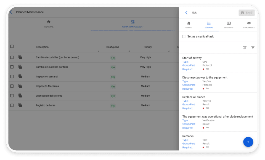This screenshot has height=160, width=265.
Task: Click Medium priority of Registro de horas
Action: pos(145,105)
